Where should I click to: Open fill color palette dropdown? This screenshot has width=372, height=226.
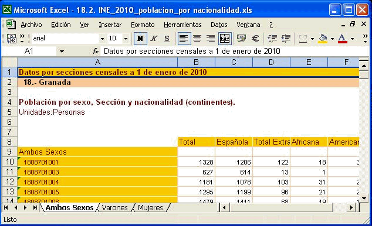click(x=332, y=39)
